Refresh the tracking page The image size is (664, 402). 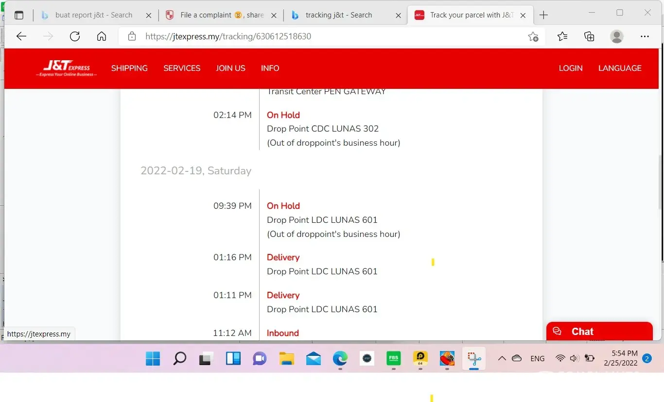(74, 36)
